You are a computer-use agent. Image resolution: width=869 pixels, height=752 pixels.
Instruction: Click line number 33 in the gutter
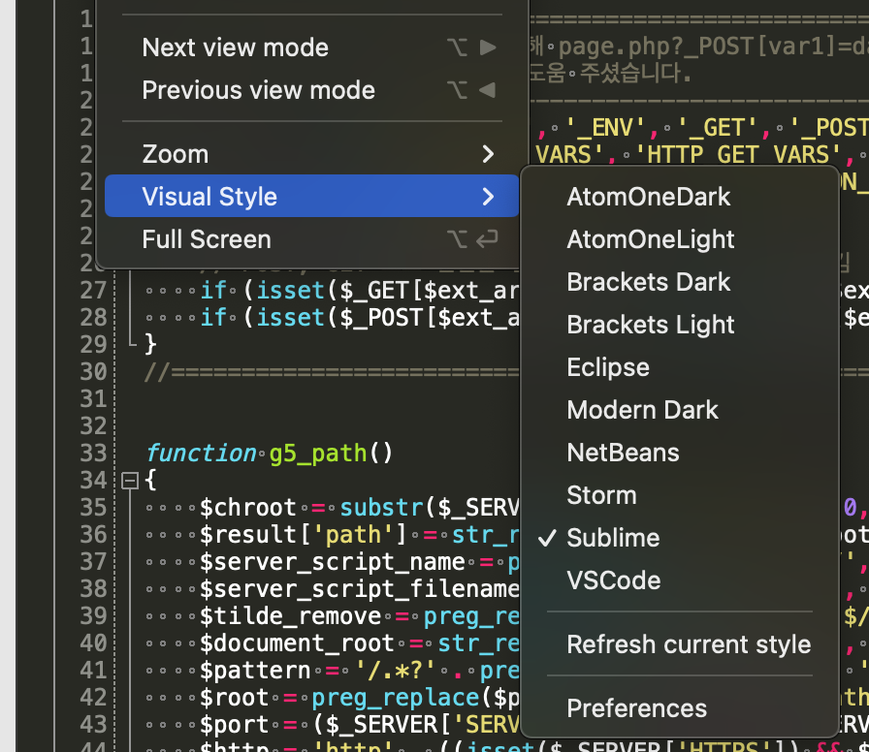coord(93,453)
